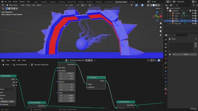Click the red X axis gizmo ball

161,16
